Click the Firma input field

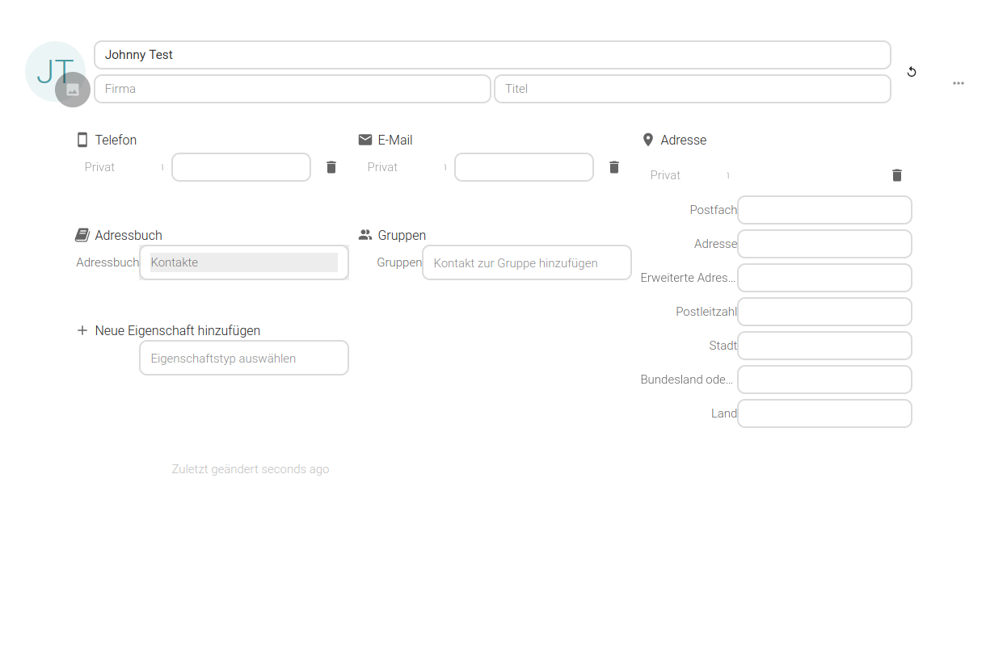pos(293,89)
